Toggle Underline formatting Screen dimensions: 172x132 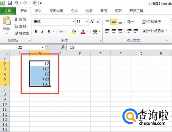(x=49, y=31)
